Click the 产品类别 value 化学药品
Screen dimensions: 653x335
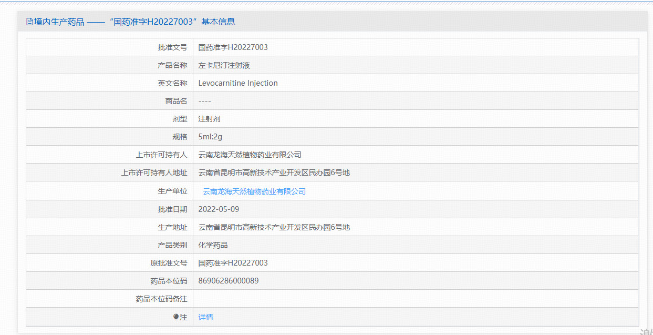213,245
